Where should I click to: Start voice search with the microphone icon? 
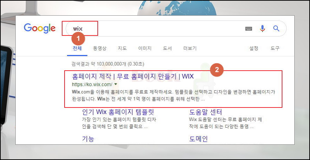coord(263,29)
